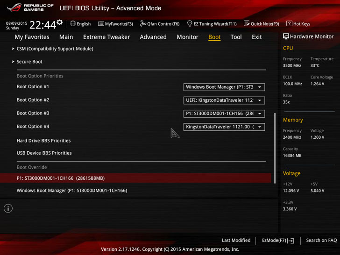
Task: Click the Quick Note notepad icon
Action: coord(247,23)
